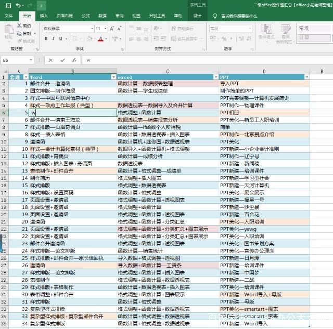Select the 常规 cell style
Viewport: 333px width, 329px height.
coord(314,28)
